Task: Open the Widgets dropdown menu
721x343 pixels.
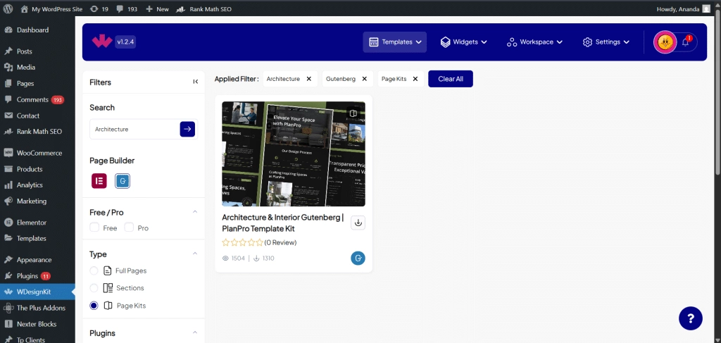Action: tap(463, 42)
